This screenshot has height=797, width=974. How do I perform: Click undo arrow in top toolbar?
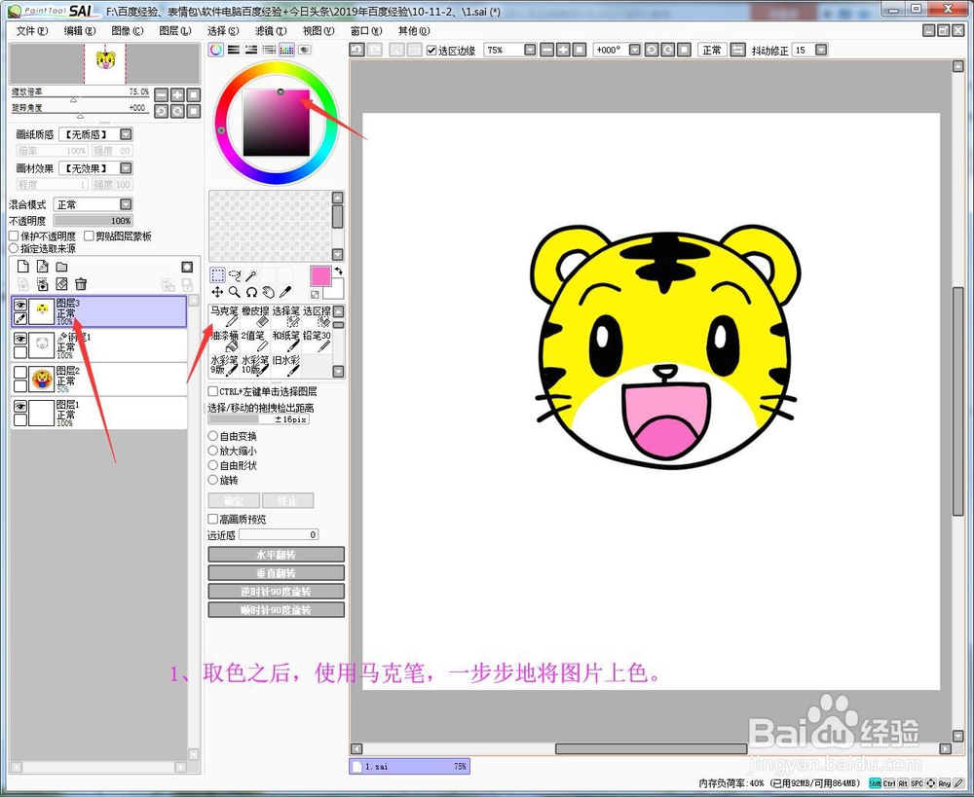click(x=356, y=50)
